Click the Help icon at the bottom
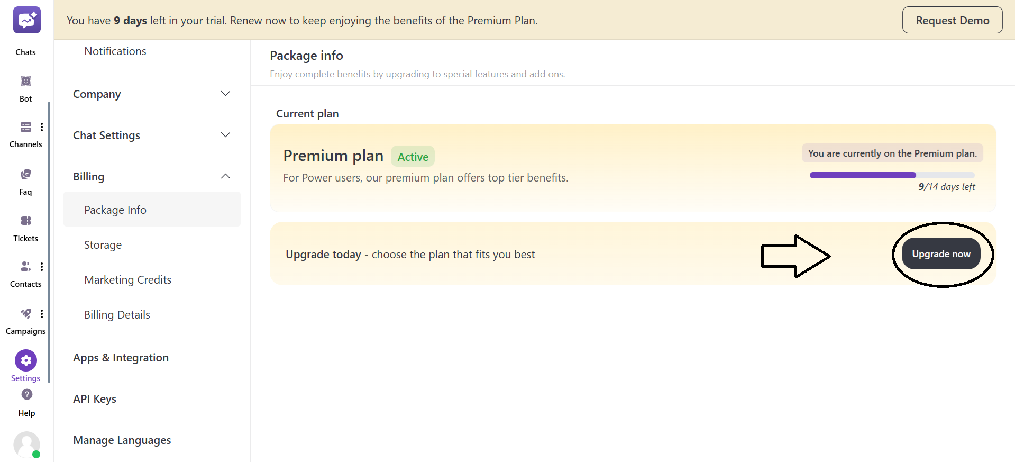This screenshot has width=1015, height=462. coord(26,395)
